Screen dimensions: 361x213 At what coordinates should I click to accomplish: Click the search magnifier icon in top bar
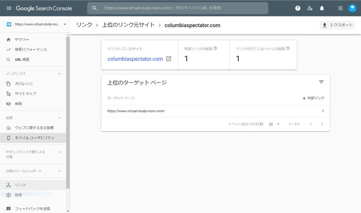pos(94,8)
